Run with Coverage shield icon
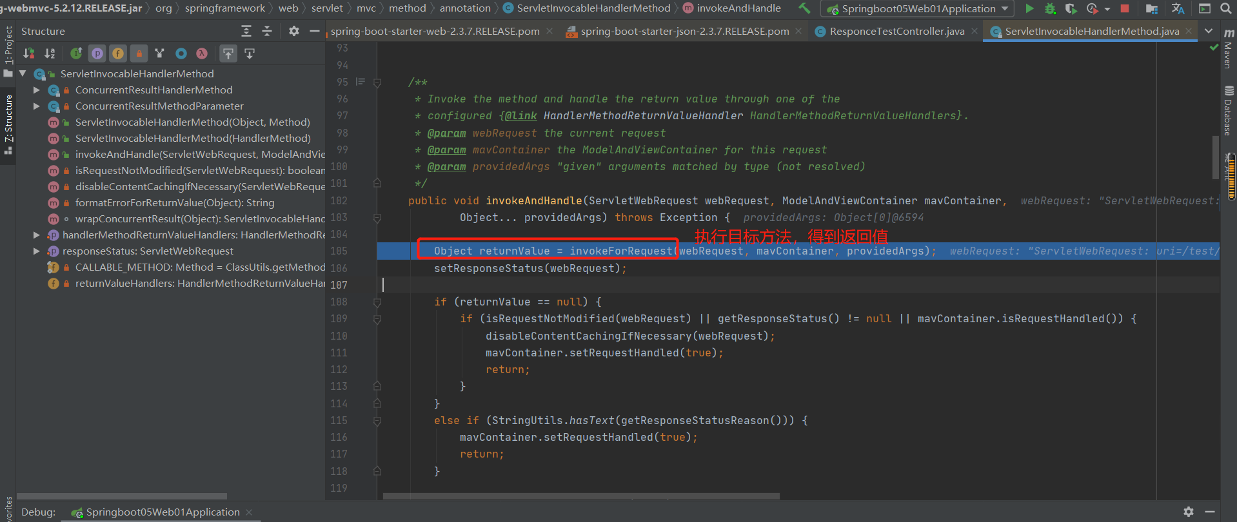The width and height of the screenshot is (1237, 522). tap(1071, 8)
